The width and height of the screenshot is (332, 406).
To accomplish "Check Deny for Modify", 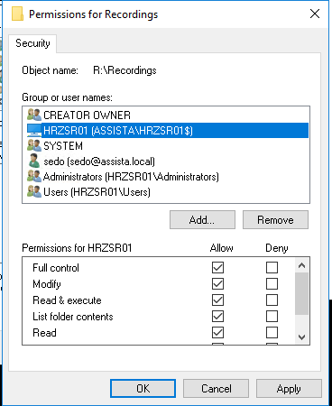I will tap(272, 283).
